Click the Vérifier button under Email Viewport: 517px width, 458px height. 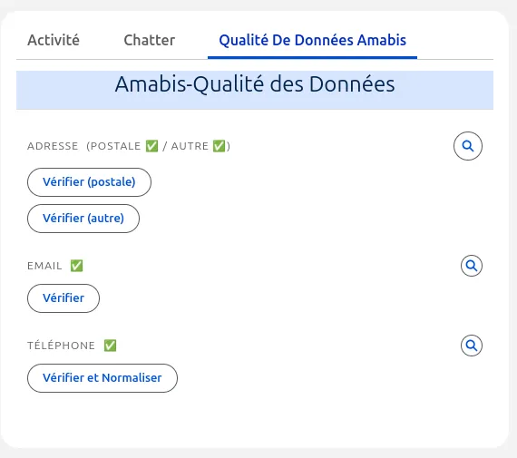[63, 298]
